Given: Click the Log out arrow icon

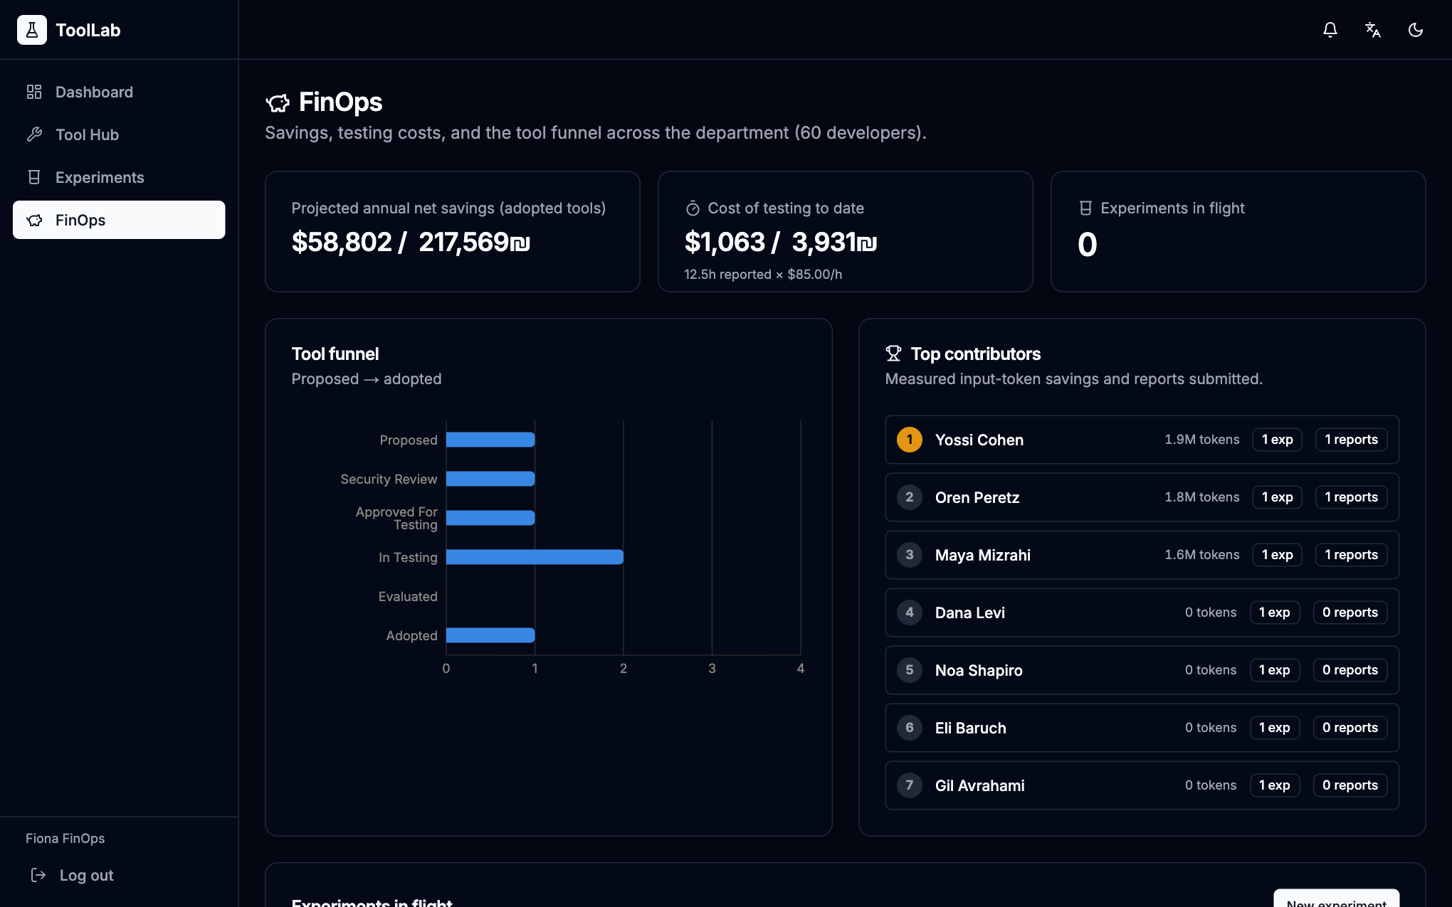Looking at the screenshot, I should (38, 875).
